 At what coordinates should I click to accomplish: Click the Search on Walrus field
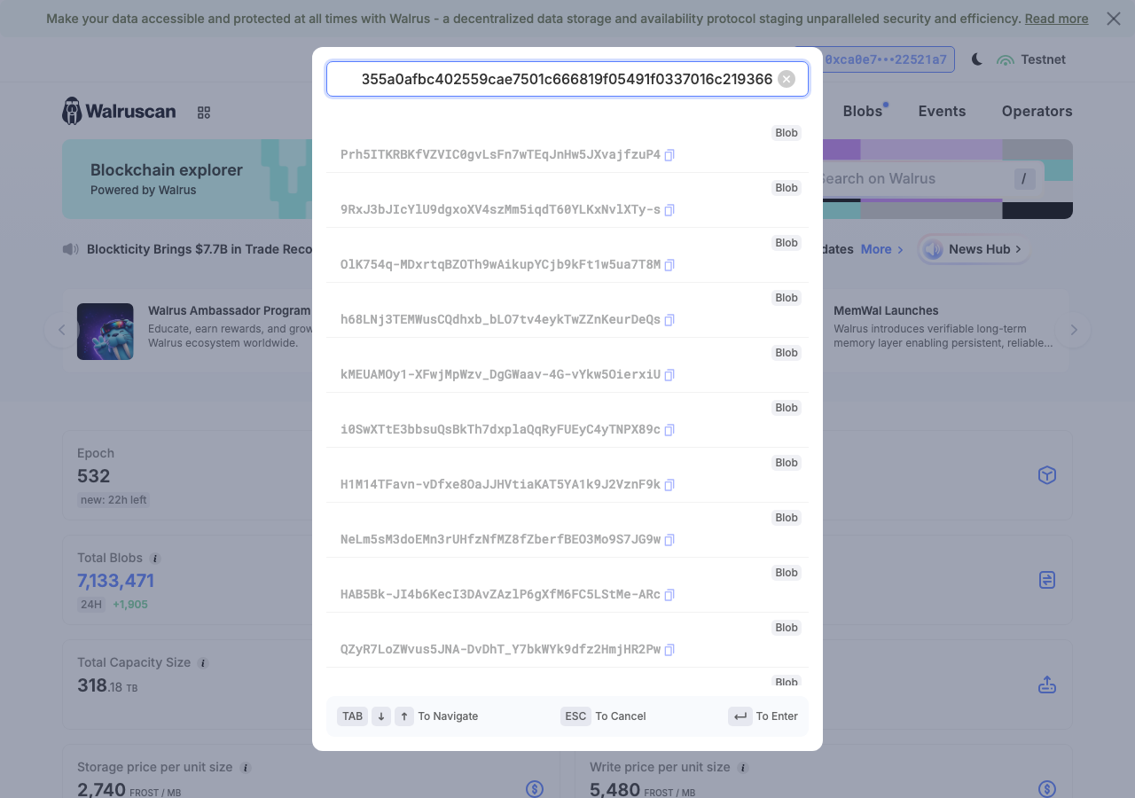pos(922,179)
